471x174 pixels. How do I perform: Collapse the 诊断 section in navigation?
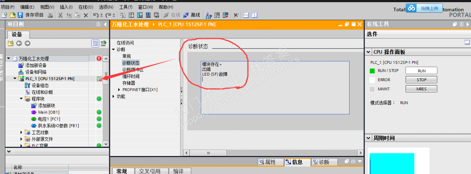[x=113, y=50]
